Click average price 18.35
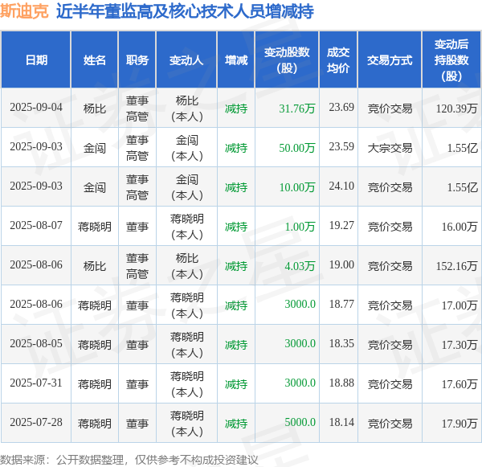Screen dimensions: 482x467 (x=341, y=344)
